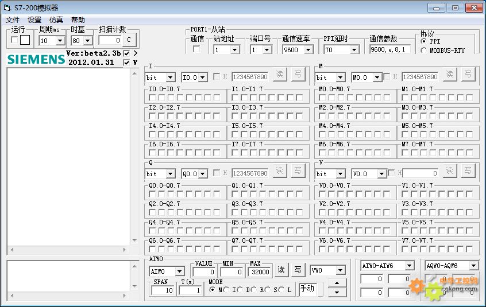Viewport: 486px width, 307px height.
Task: Click the 写 button in V section
Action: coord(468,171)
